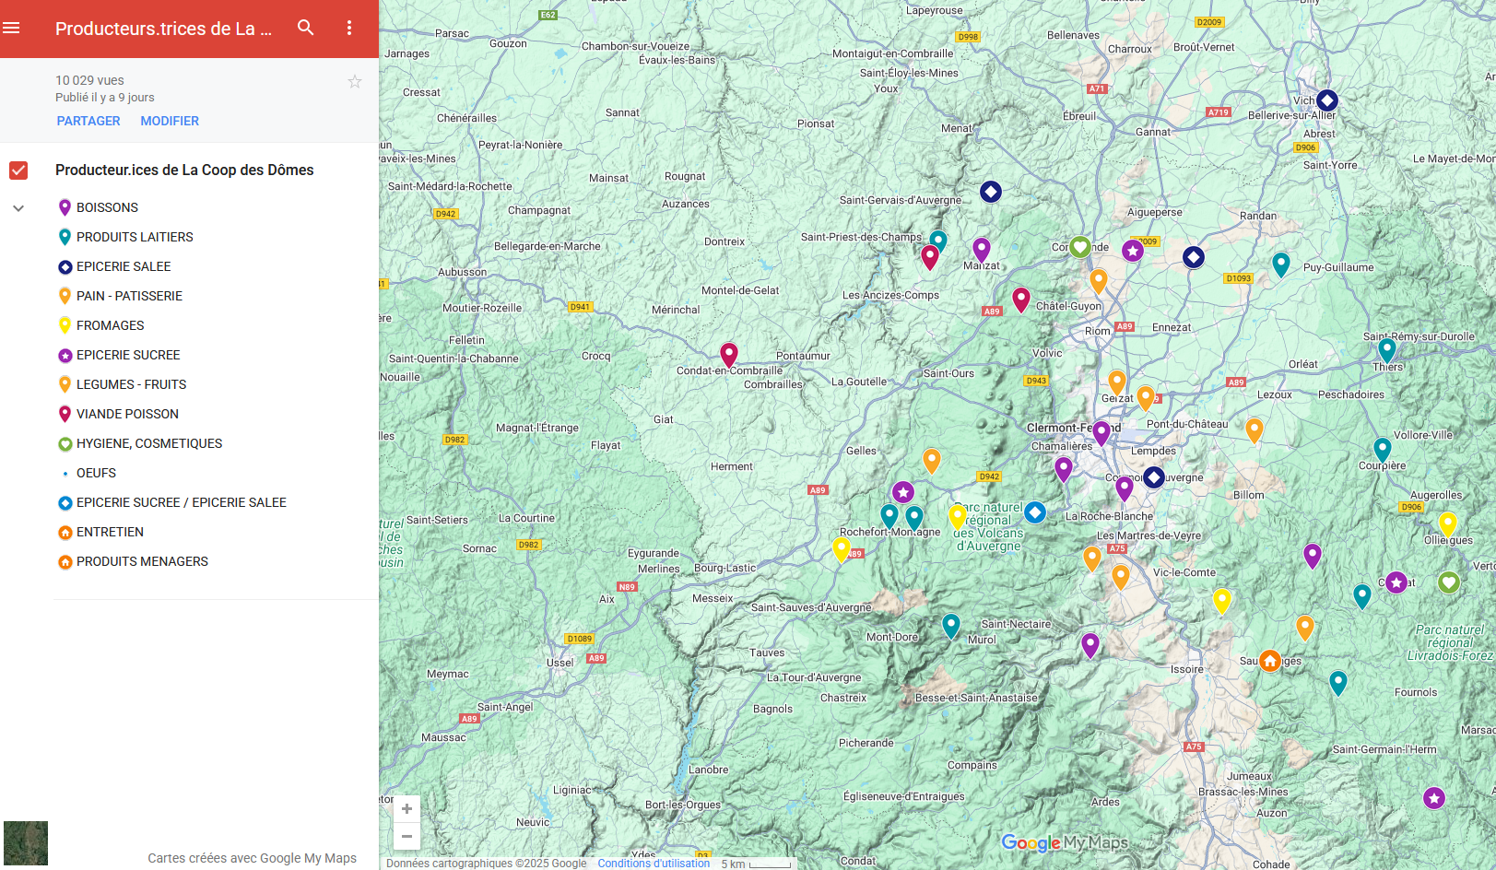Click the orange home marker near Sauxillanges
The image size is (1496, 870).
pyautogui.click(x=1270, y=661)
